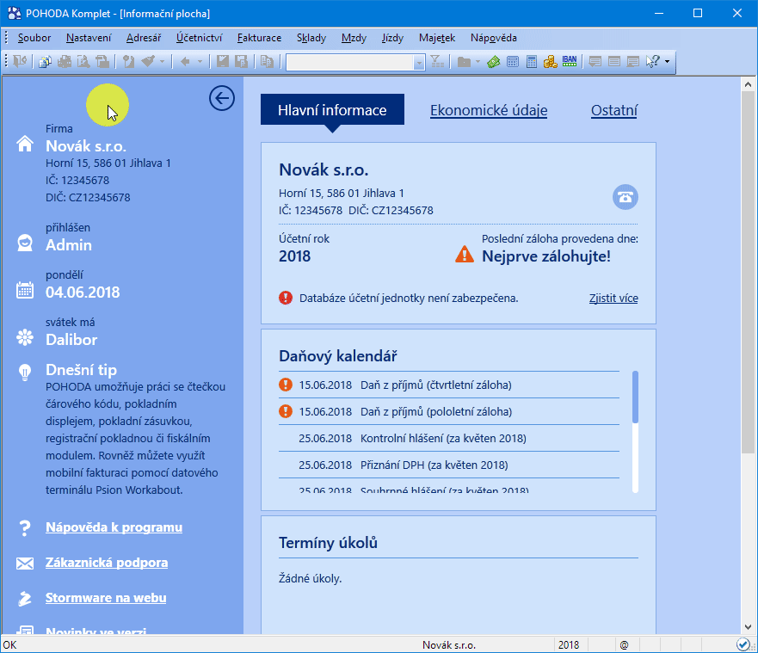Viewport: 758px width, 653px height.
Task: Click the calendar icon beside the date 04.06.2018
Action: (x=25, y=290)
